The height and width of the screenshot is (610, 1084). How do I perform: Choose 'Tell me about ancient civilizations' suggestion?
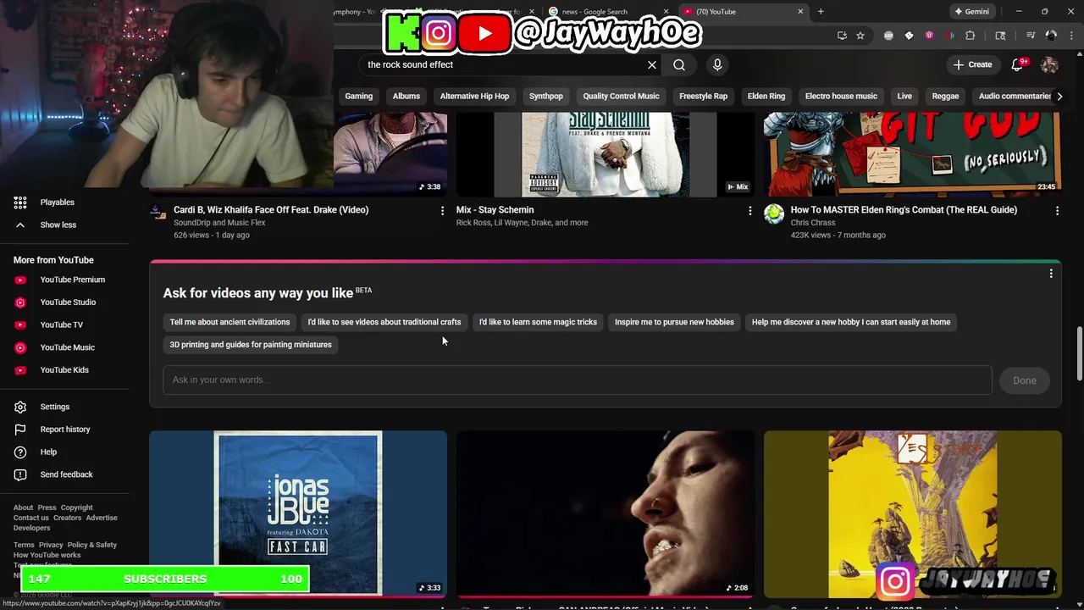[x=230, y=322]
